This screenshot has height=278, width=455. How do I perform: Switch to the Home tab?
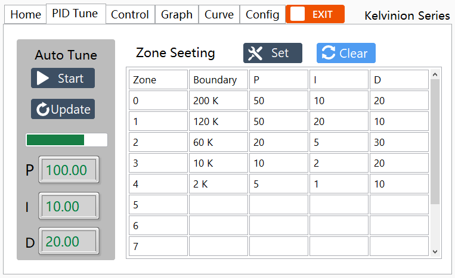[x=26, y=15]
